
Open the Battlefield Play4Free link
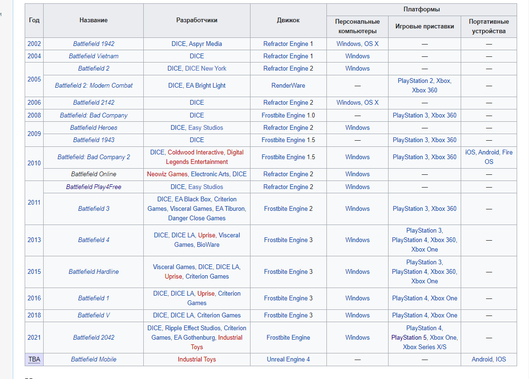coord(93,187)
